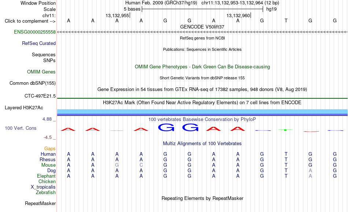
Task: Click the Gaps label in Multiz alignment
Action: point(50,149)
